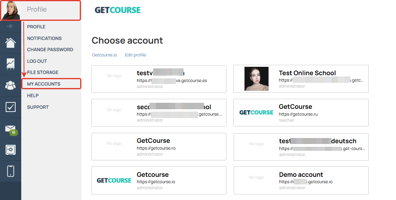The width and height of the screenshot is (396, 200).
Task: Open File Storage menu entry
Action: click(x=42, y=72)
